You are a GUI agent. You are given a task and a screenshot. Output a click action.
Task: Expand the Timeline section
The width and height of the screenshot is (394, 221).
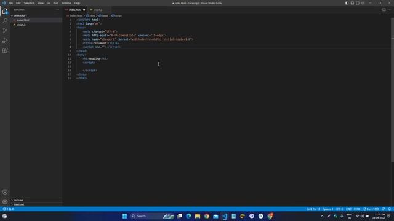[x=36, y=204]
